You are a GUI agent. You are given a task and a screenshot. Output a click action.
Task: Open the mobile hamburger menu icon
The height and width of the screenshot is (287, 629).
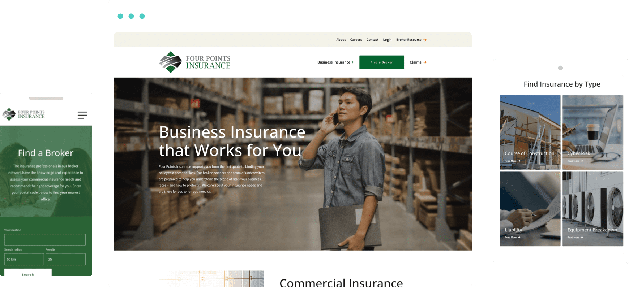click(x=82, y=115)
